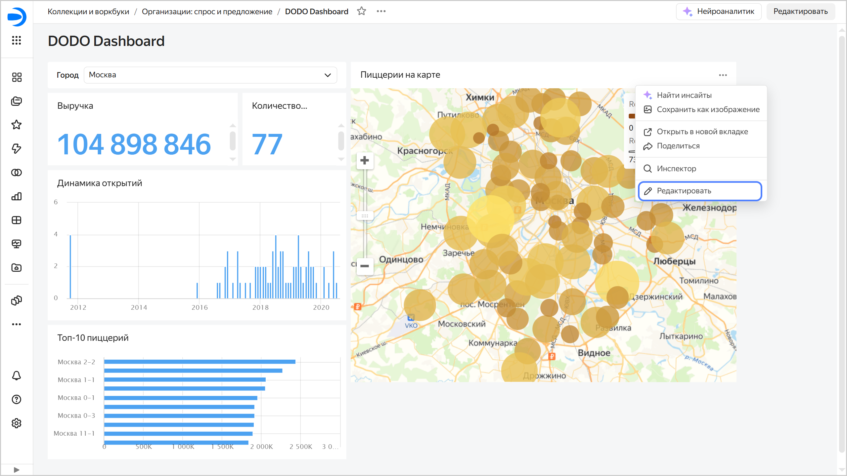Expand the Город dropdown showing Москва
The height and width of the screenshot is (476, 847).
click(x=210, y=75)
